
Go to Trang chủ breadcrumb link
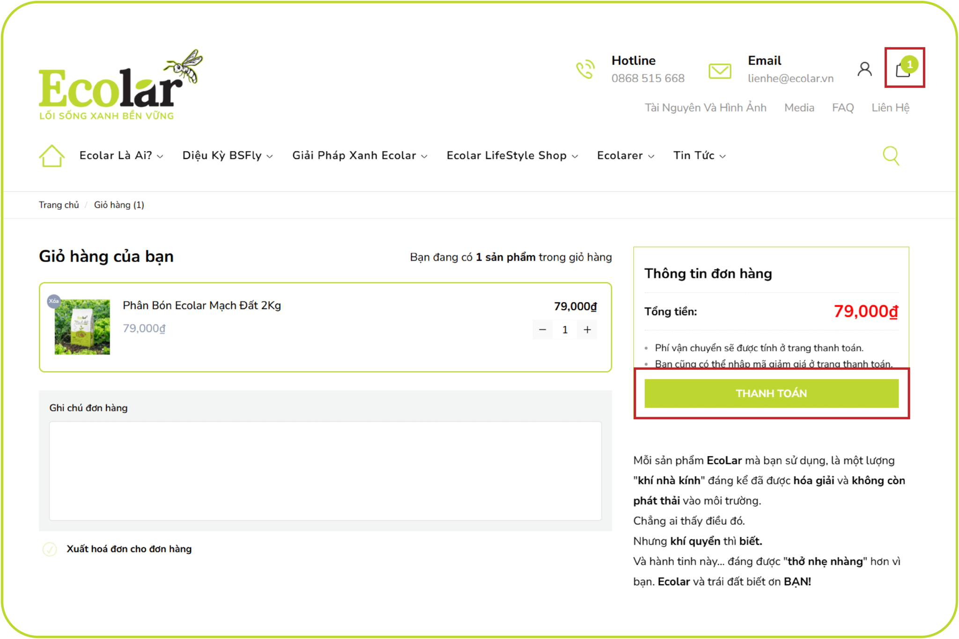[59, 205]
